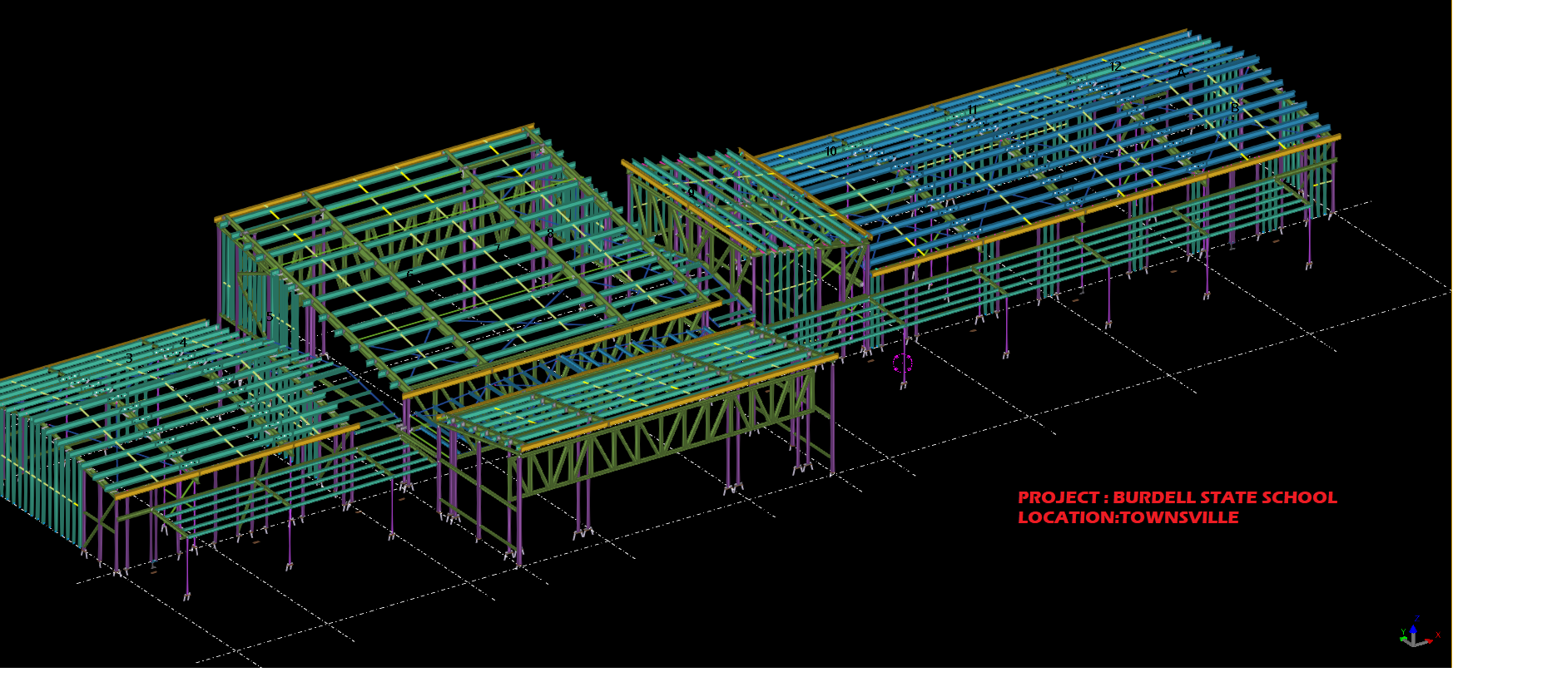Image resolution: width=1552 pixels, height=692 pixels.
Task: Click the blue Z letter of axis triad
Action: point(1416,619)
